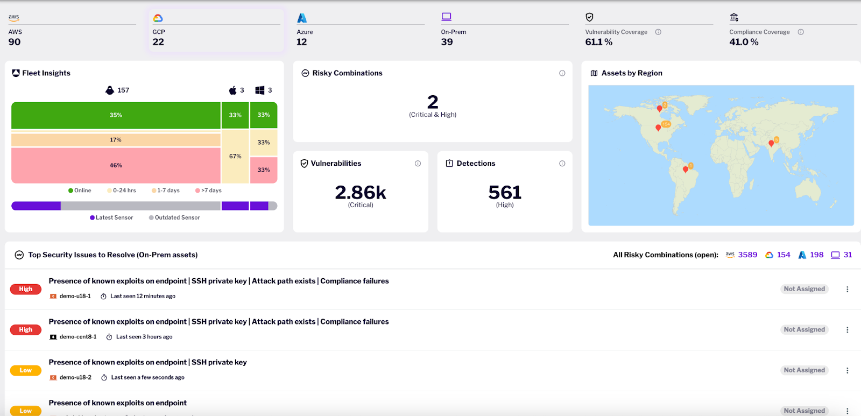
Task: Open the 31 On-Prem risky combinations link
Action: point(848,255)
